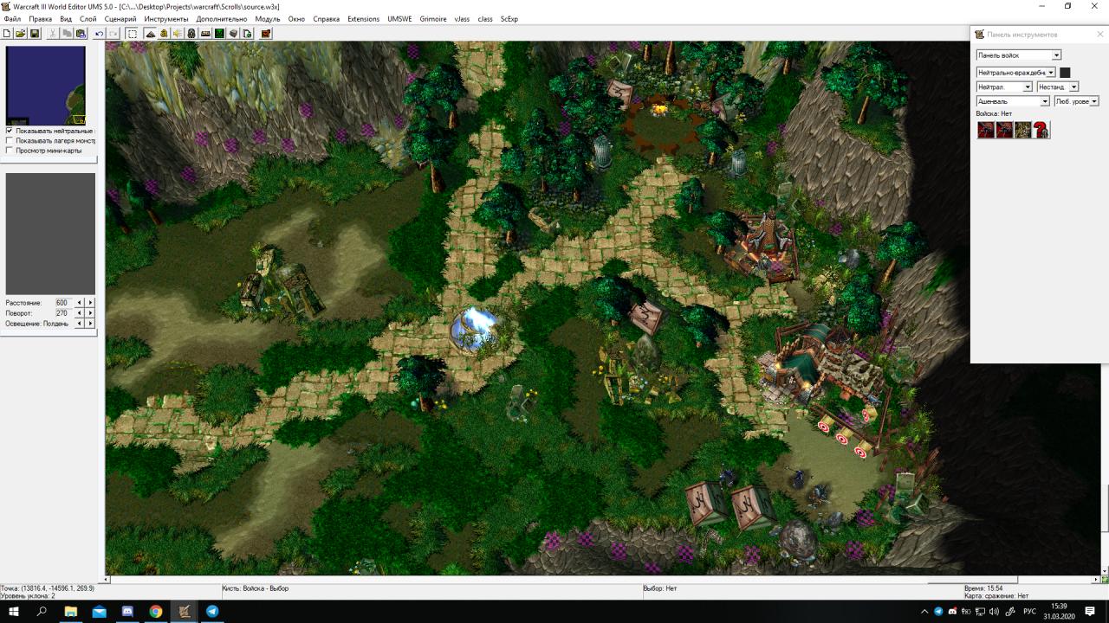Increase "Поворот" with right arrow
The width and height of the screenshot is (1109, 623).
[90, 313]
